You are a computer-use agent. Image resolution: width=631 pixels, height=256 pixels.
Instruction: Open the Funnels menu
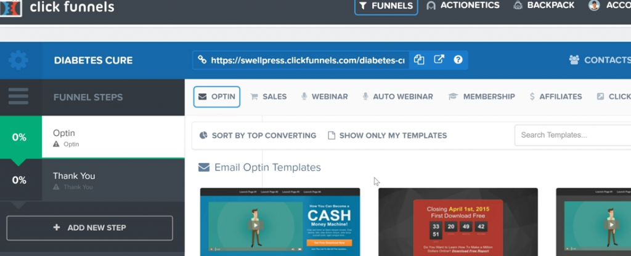click(386, 6)
